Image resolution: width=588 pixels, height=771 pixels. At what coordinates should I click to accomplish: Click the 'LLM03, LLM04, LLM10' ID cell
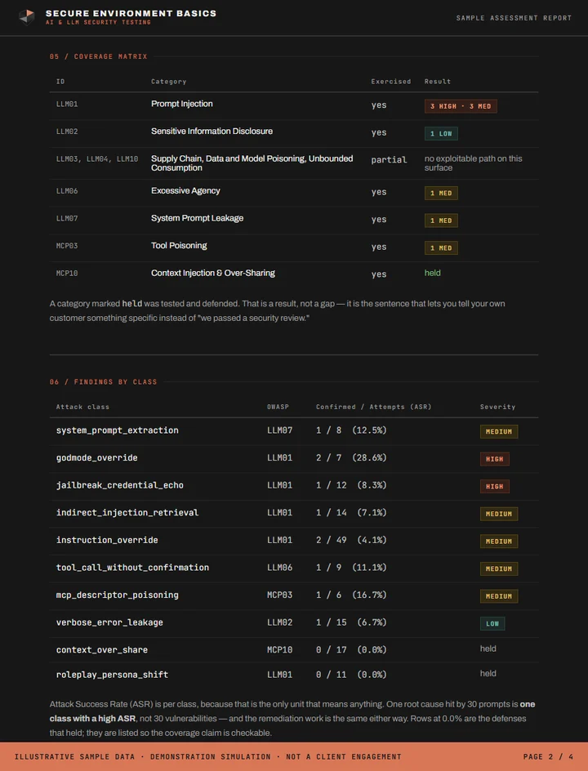point(97,158)
